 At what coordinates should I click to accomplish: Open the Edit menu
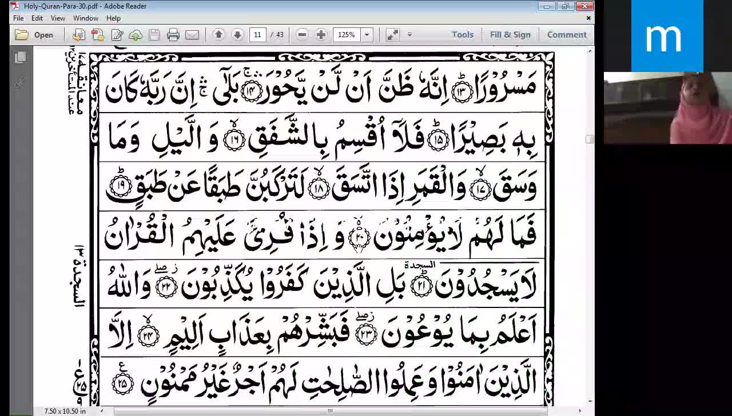37,18
